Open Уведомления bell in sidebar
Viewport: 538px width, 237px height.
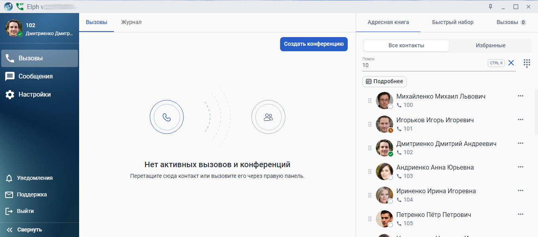pyautogui.click(x=9, y=178)
